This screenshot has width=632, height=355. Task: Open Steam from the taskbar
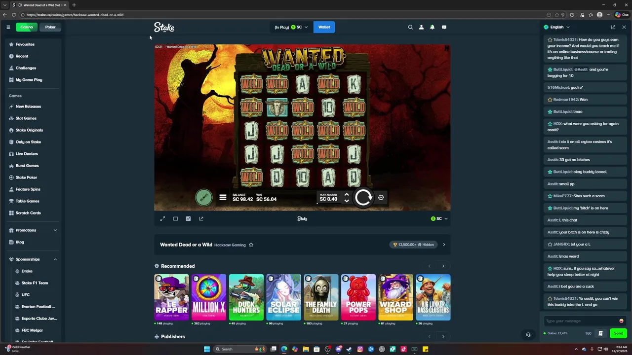[x=349, y=349]
